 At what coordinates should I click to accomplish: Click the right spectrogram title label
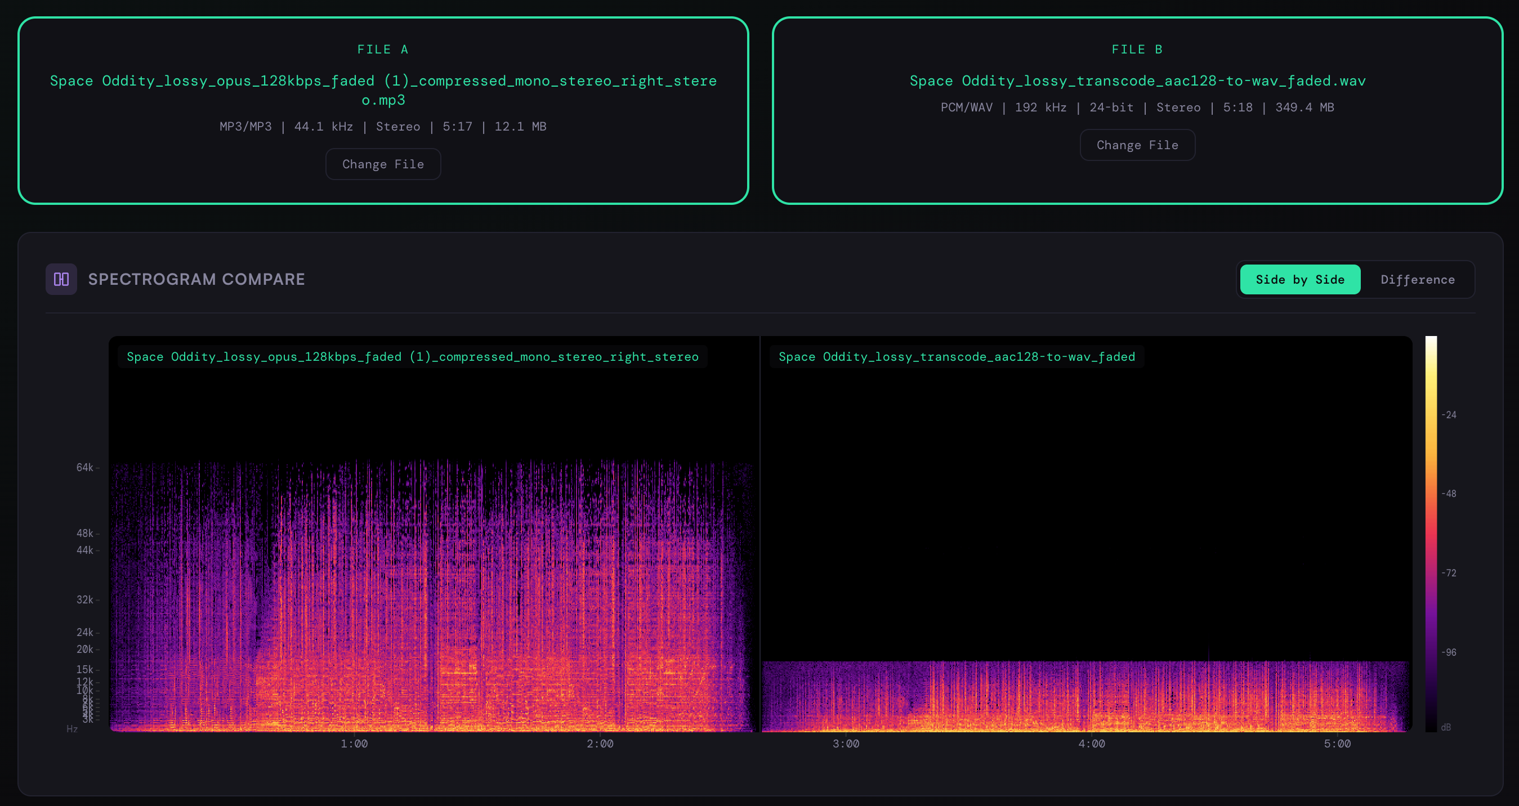(956, 357)
